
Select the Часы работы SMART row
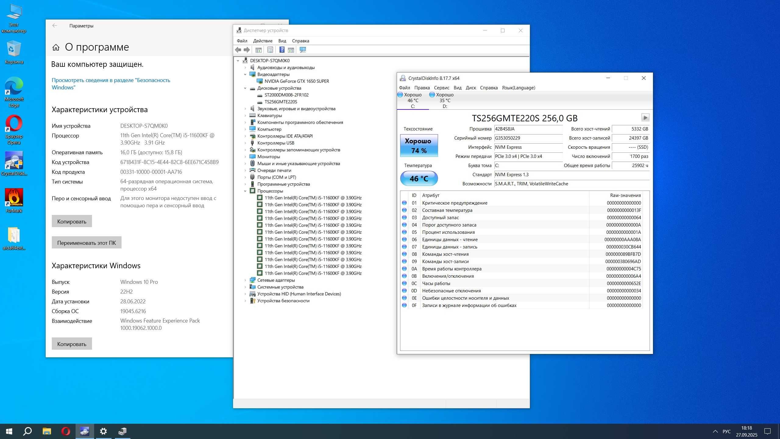click(522, 284)
